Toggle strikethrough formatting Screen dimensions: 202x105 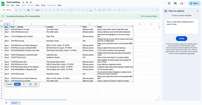[87, 10]
